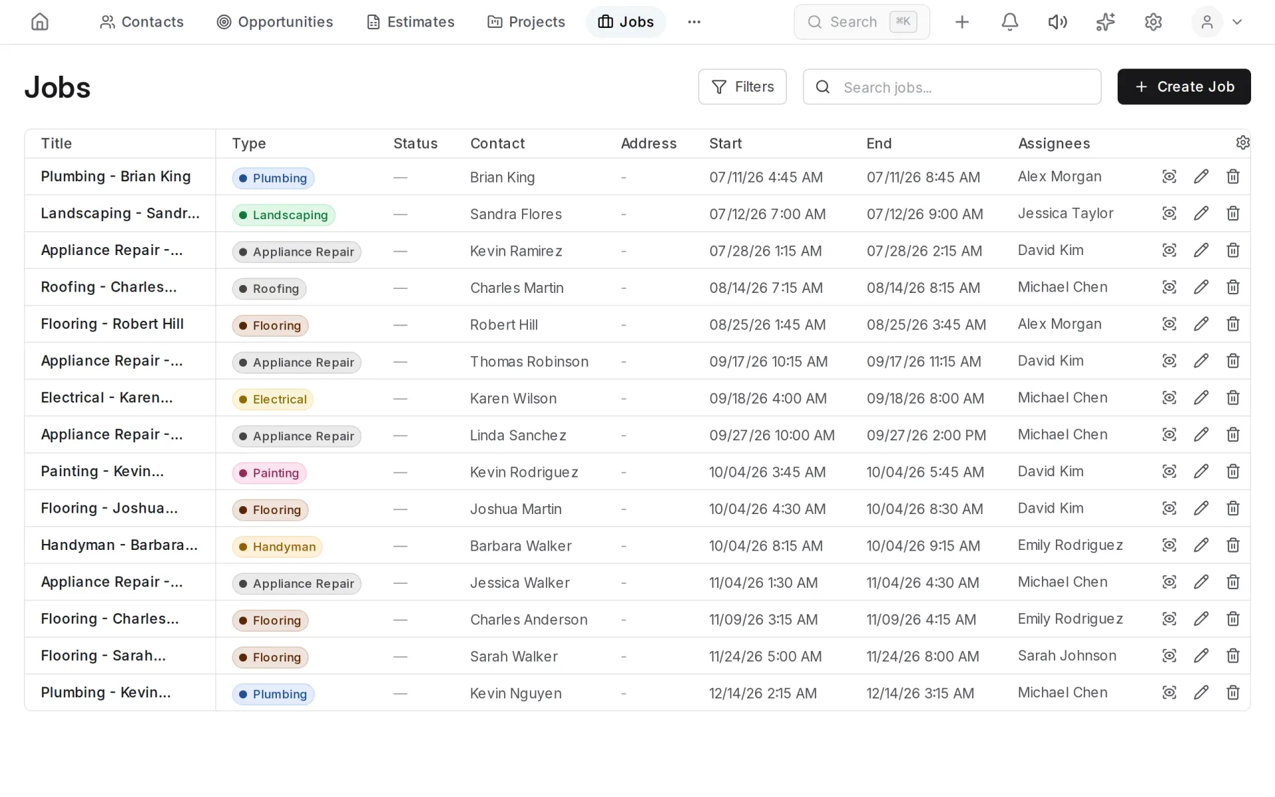This screenshot has width=1275, height=797.
Task: Open the notifications bell
Action: coord(1009,22)
